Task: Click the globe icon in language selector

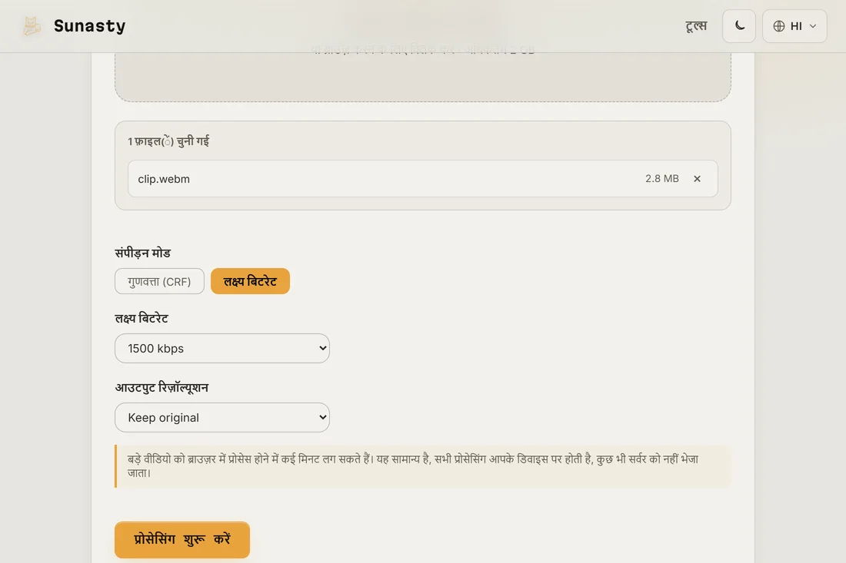Action: click(778, 26)
